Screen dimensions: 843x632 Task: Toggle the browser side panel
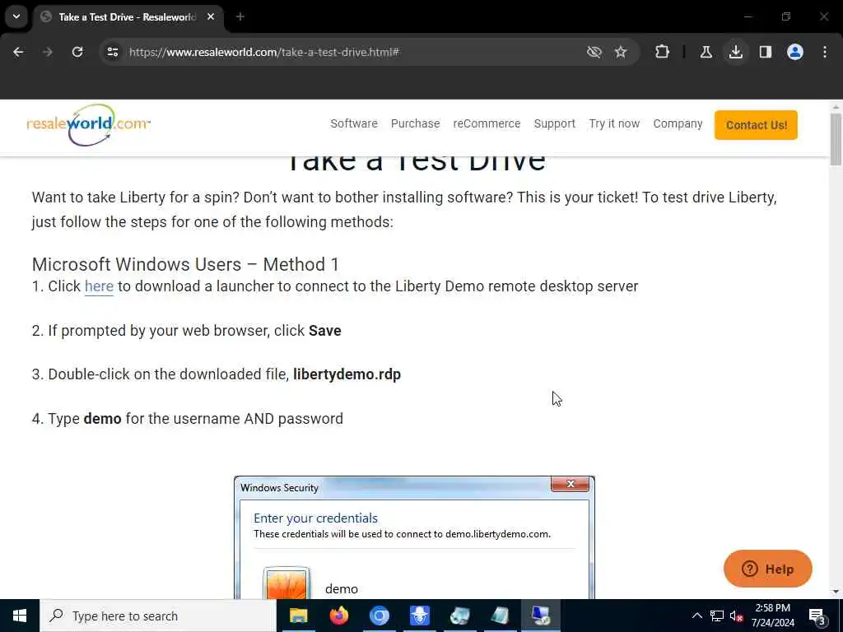click(x=766, y=52)
